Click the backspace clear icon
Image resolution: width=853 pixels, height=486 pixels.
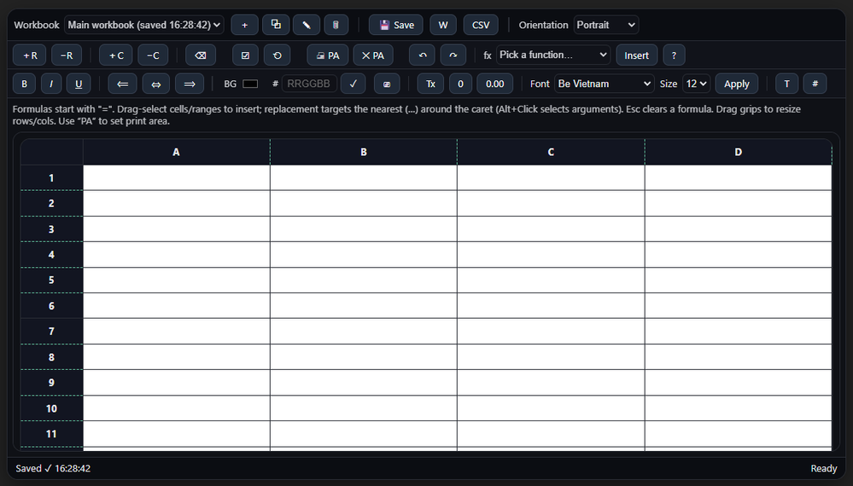[x=201, y=55]
